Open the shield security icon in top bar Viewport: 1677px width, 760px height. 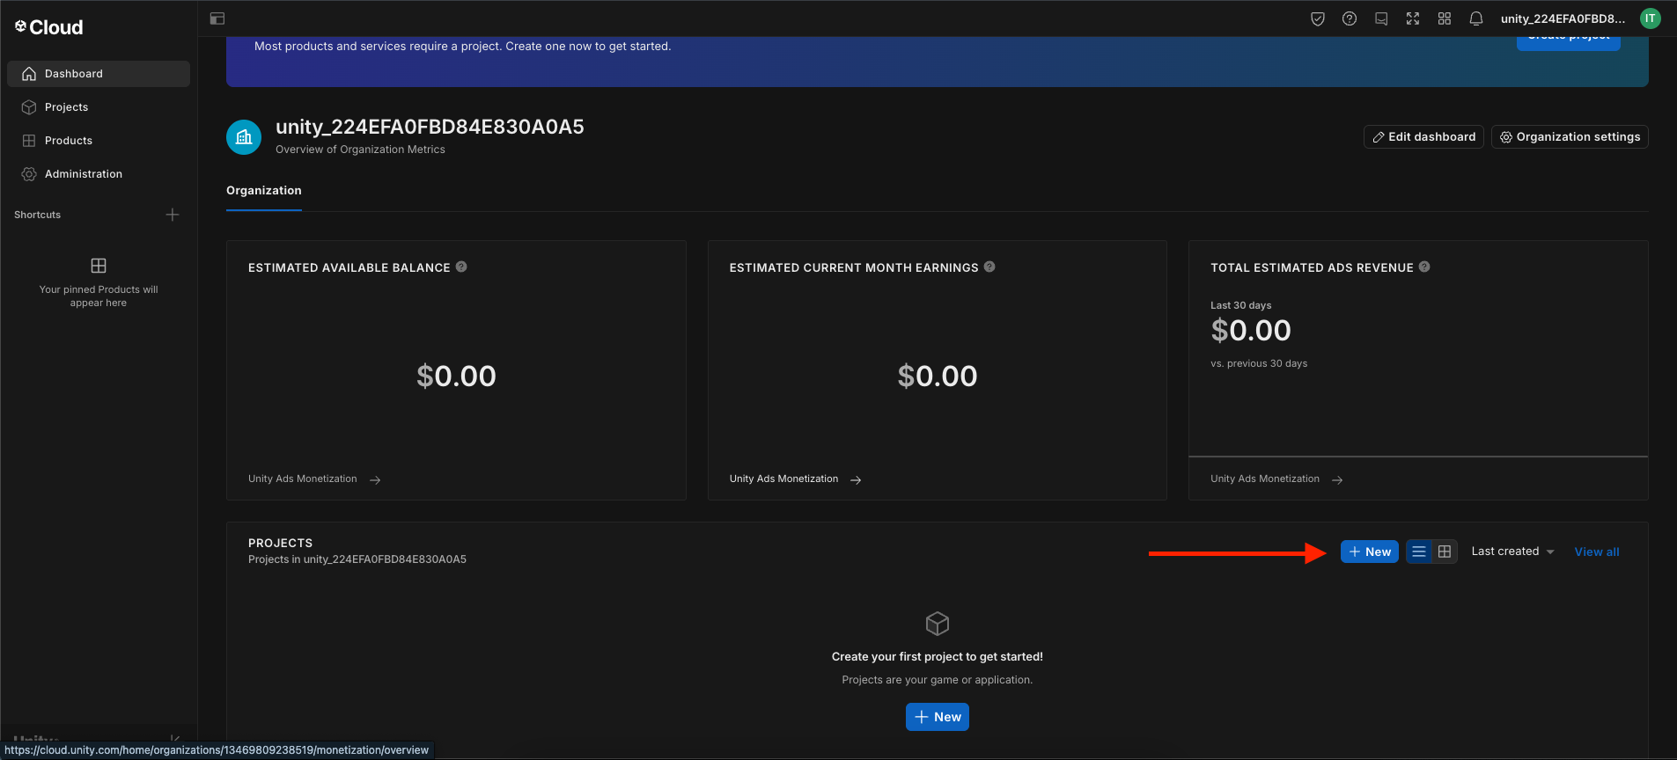tap(1318, 18)
